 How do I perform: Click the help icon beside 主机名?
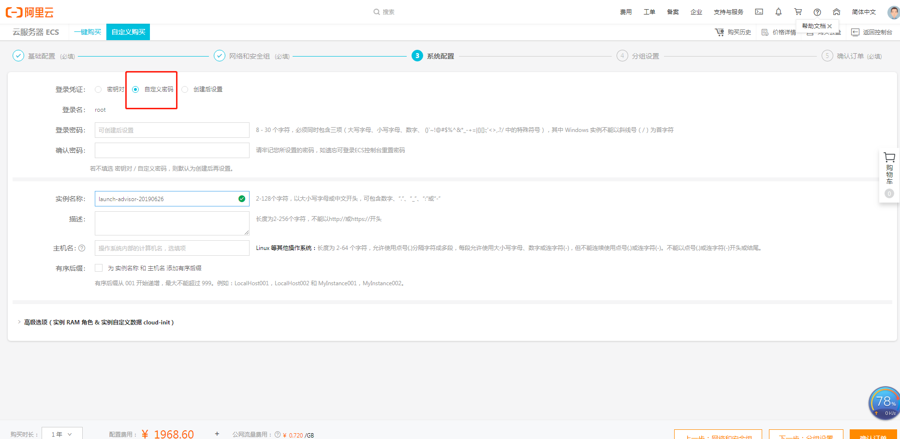point(82,248)
